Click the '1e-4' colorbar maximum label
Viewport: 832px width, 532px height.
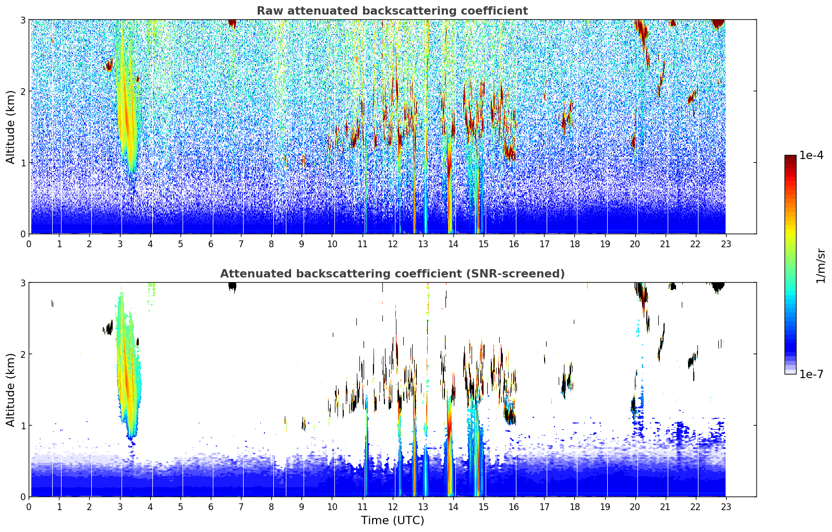click(811, 155)
